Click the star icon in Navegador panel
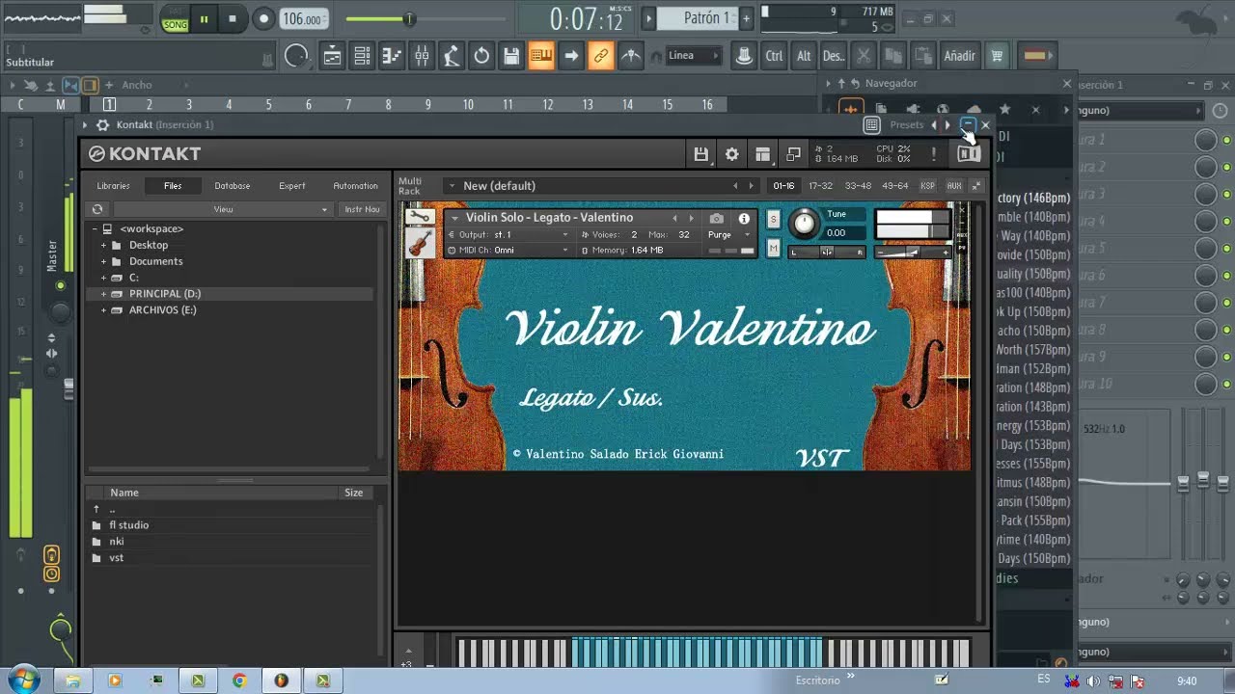1235x694 pixels. pyautogui.click(x=1004, y=109)
